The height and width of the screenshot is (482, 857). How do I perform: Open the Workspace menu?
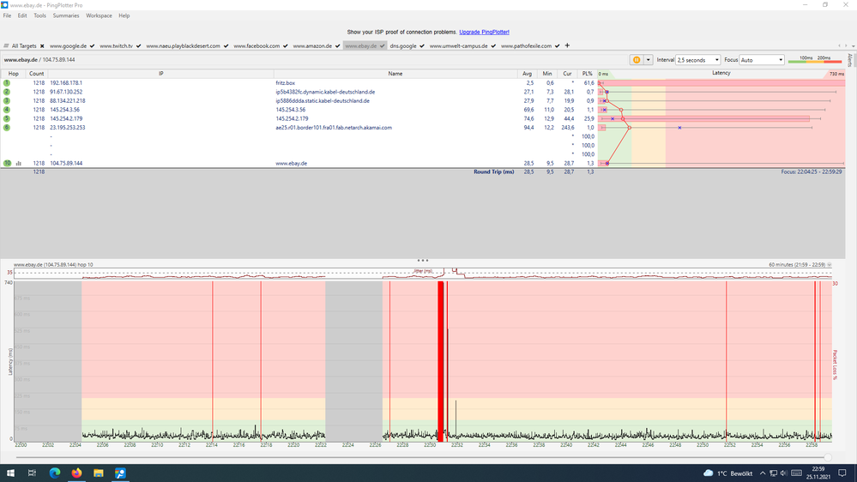99,15
